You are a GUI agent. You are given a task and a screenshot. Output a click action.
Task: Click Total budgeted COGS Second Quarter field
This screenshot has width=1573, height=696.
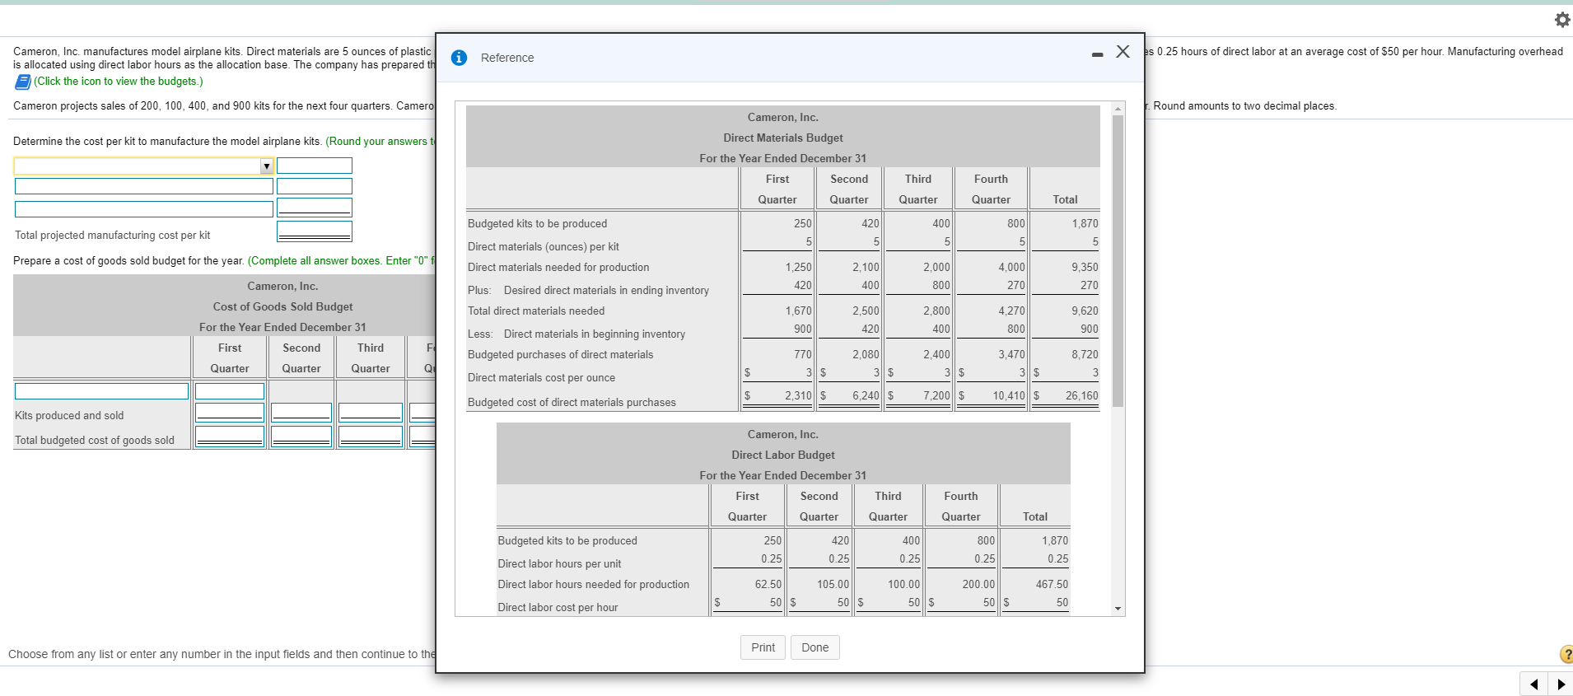point(301,436)
